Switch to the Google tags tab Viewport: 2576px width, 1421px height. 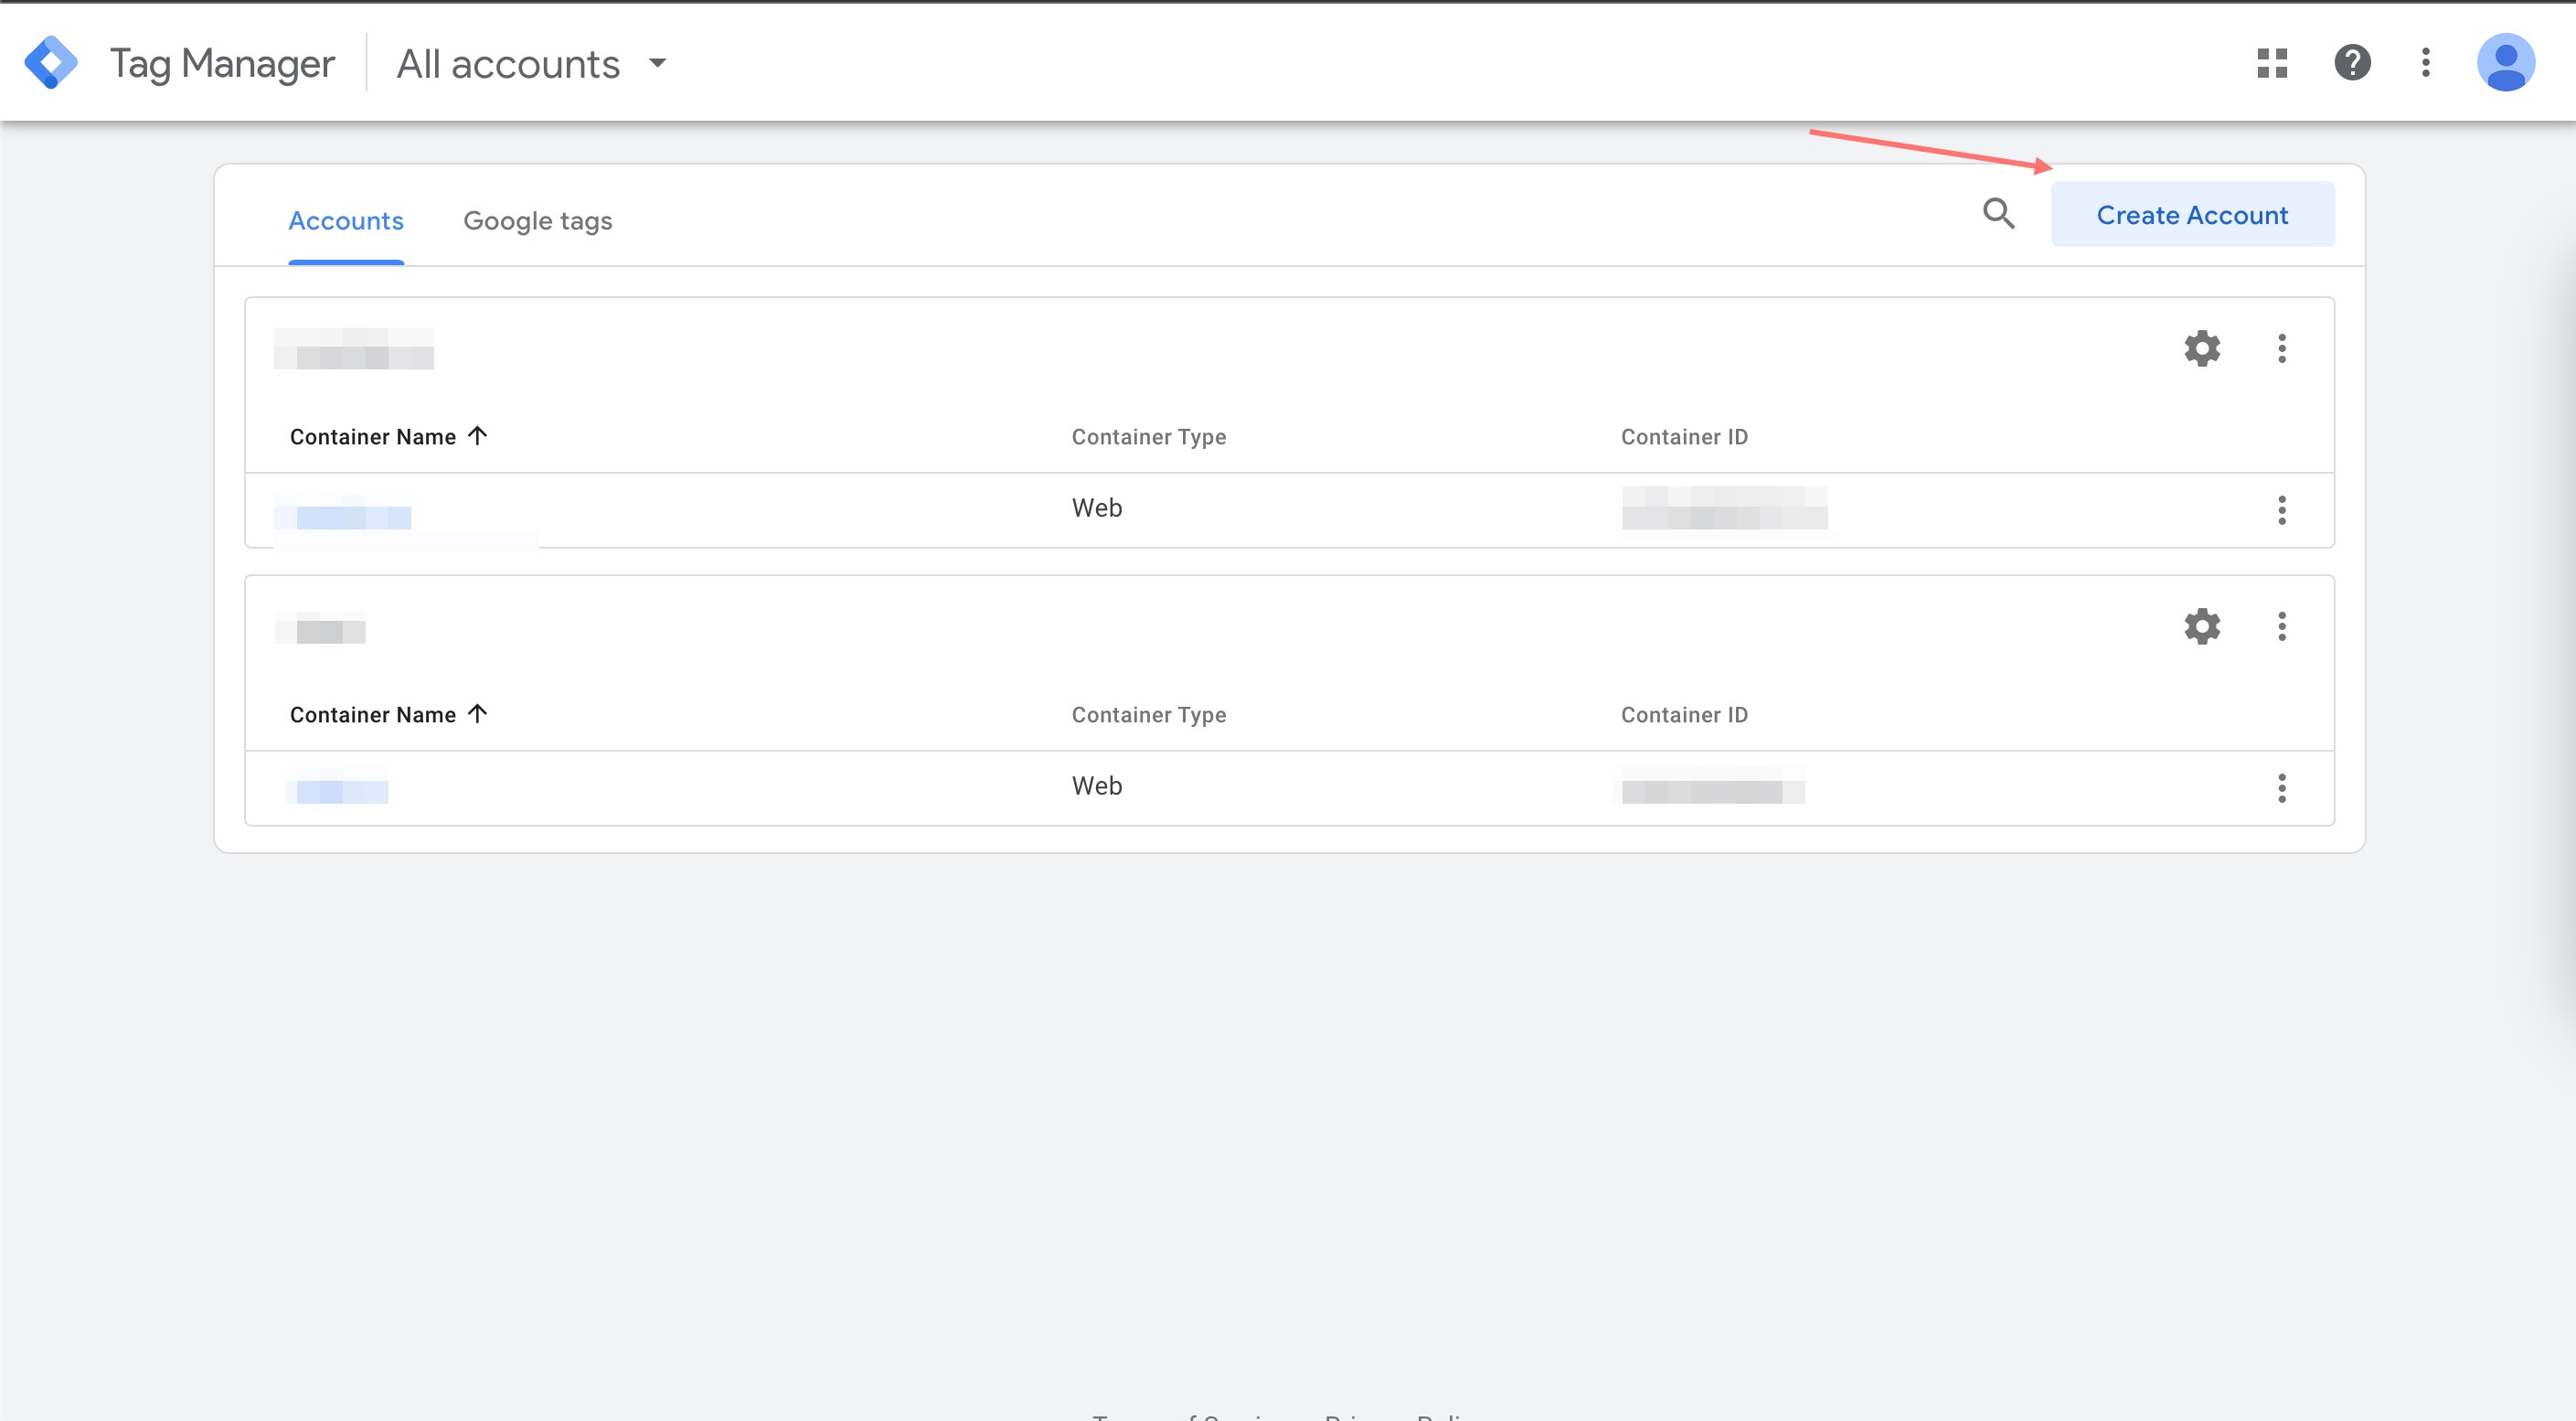[538, 221]
